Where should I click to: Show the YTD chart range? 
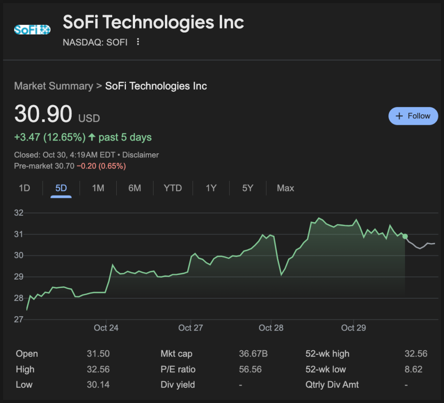[x=173, y=188]
